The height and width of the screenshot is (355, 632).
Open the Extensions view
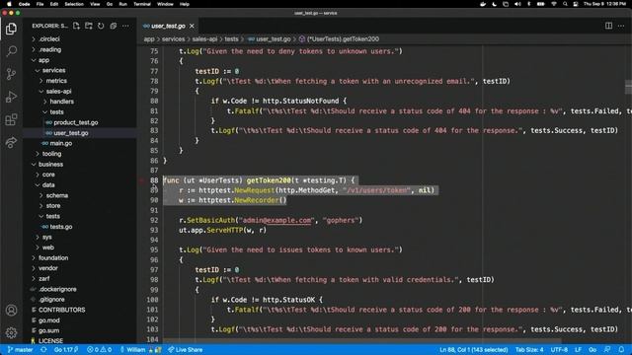(11, 119)
